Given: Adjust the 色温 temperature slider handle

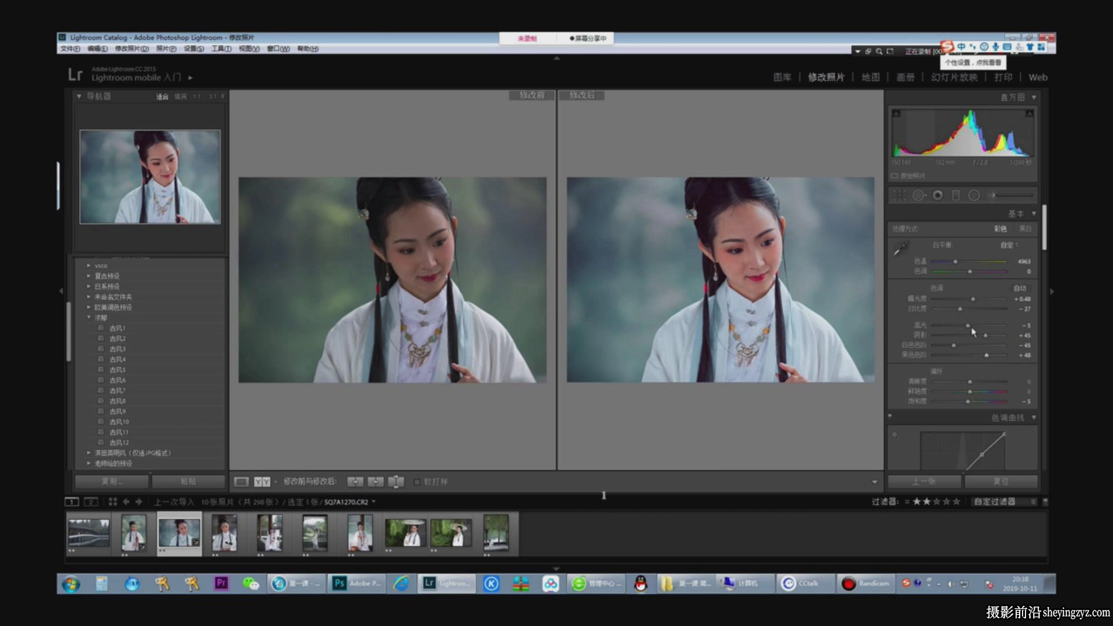Looking at the screenshot, I should [x=955, y=261].
